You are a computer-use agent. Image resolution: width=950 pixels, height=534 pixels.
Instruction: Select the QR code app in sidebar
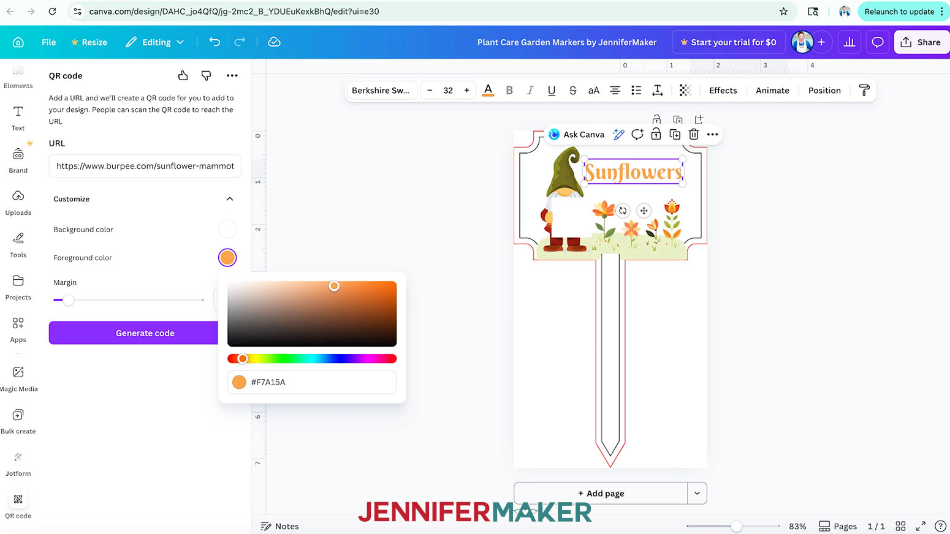pyautogui.click(x=18, y=506)
